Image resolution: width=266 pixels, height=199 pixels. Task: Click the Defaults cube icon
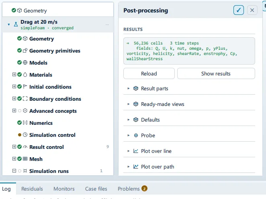point(136,120)
